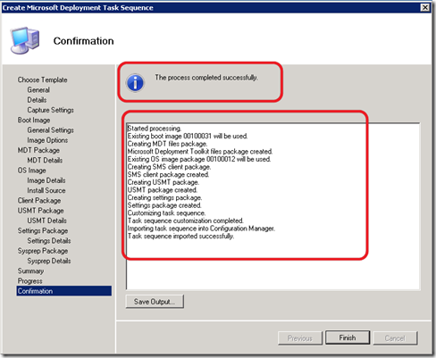Click the blue information icon
436x358 pixels.
[x=135, y=82]
